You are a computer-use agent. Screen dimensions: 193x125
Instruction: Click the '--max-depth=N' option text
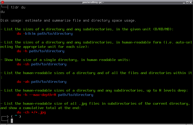tap(43, 95)
